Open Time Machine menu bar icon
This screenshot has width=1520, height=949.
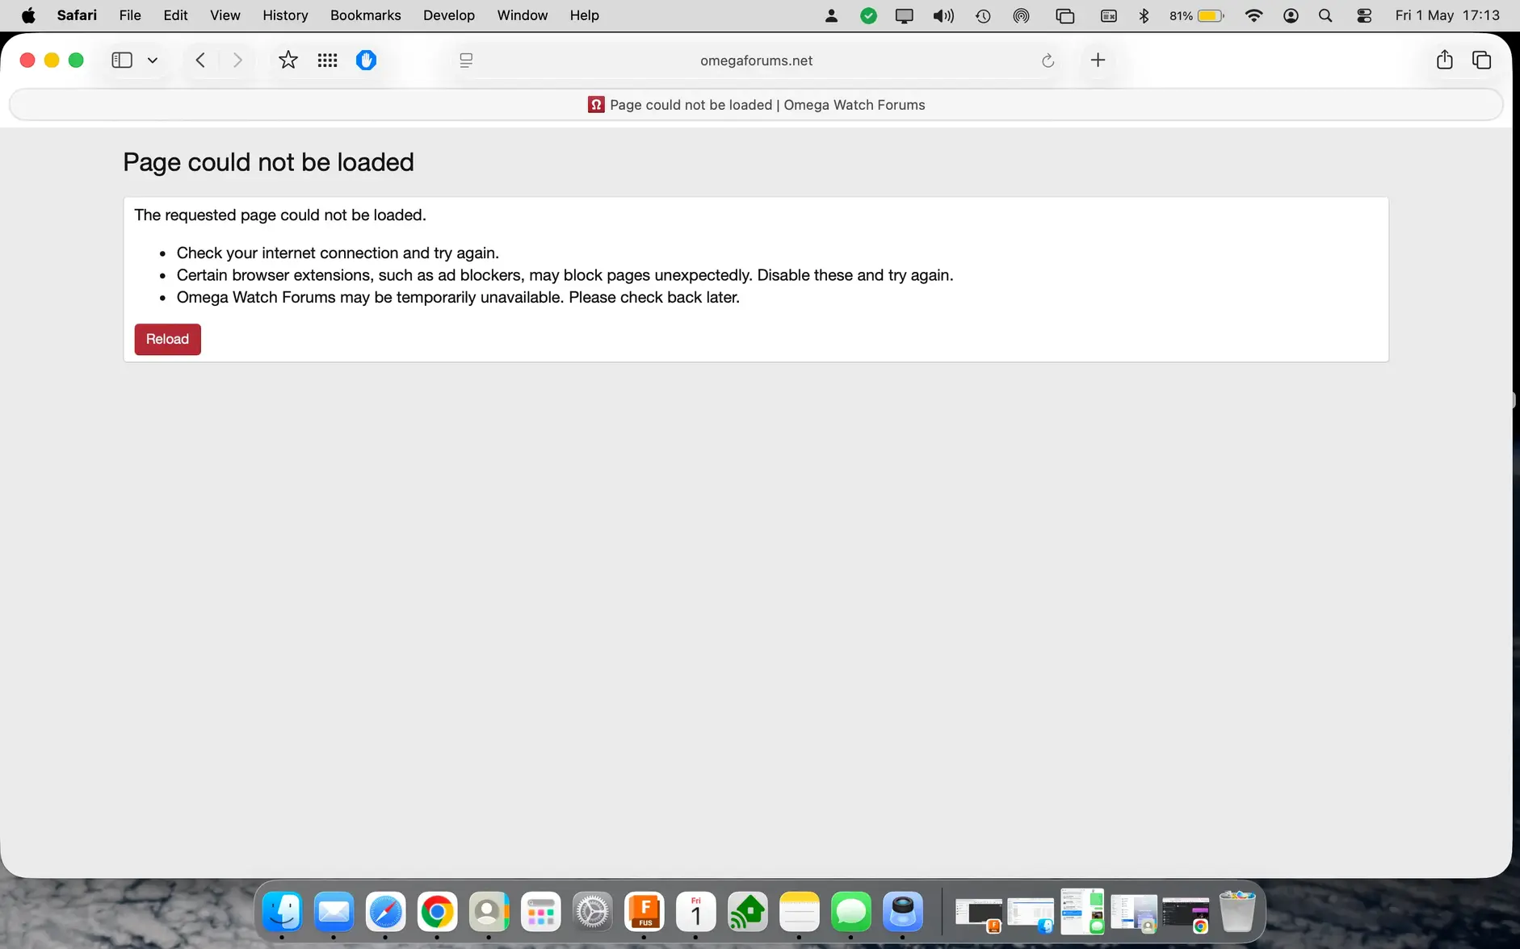click(x=983, y=15)
